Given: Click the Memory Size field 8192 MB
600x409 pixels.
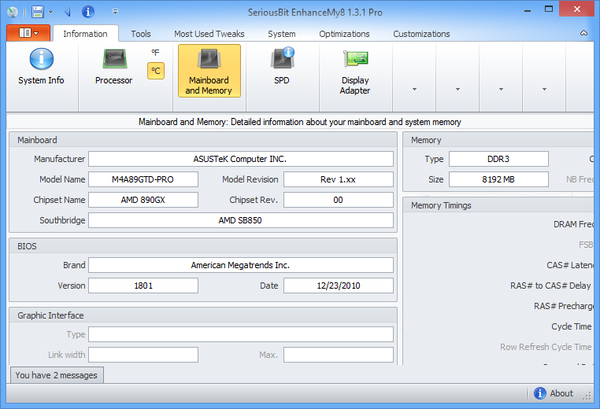Looking at the screenshot, I should pos(498,179).
